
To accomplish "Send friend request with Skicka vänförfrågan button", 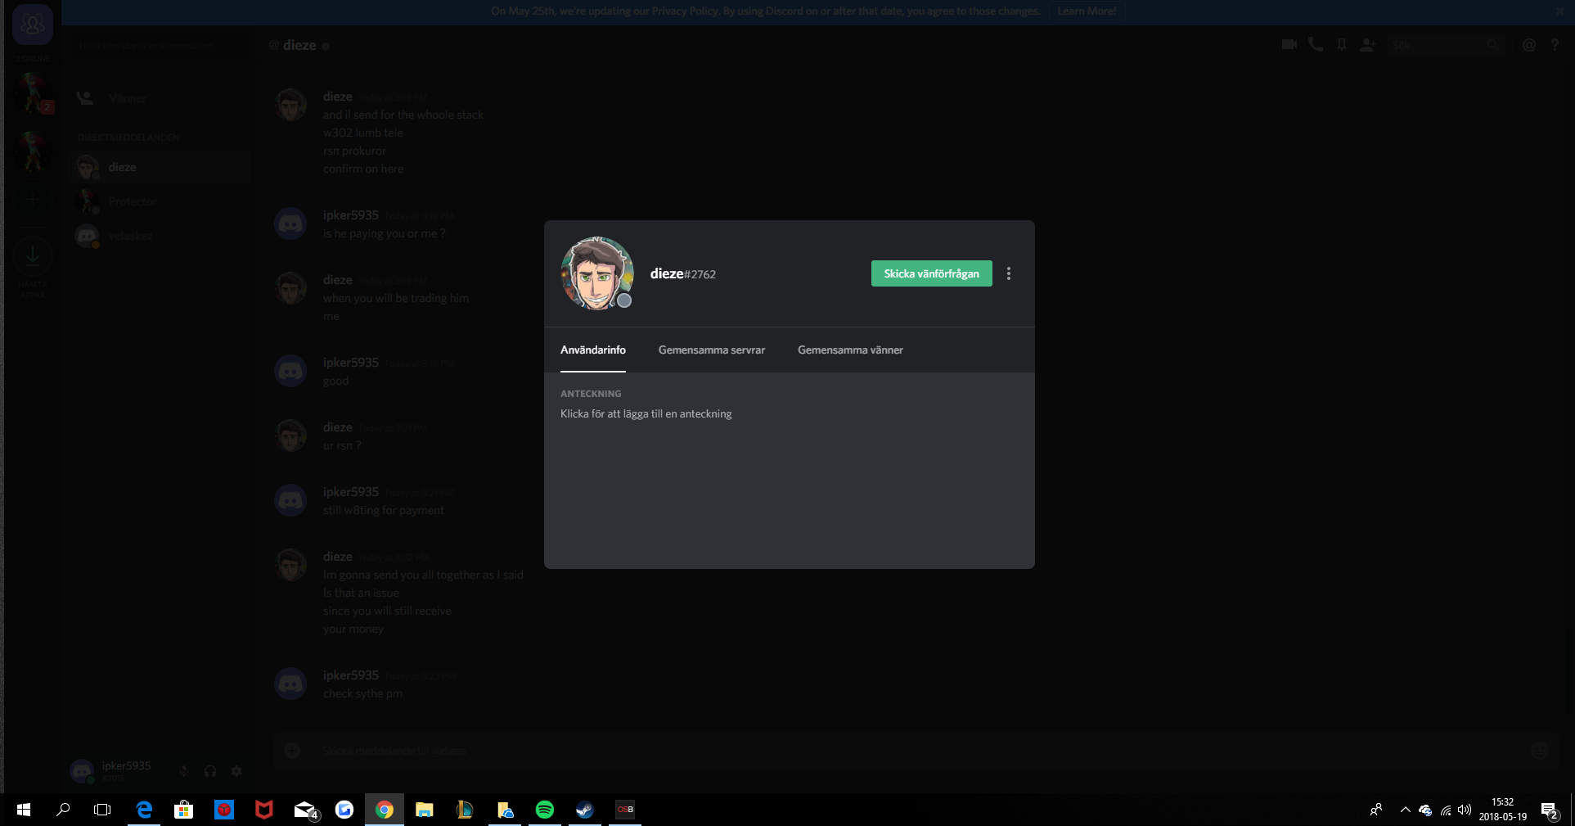I will tap(931, 273).
